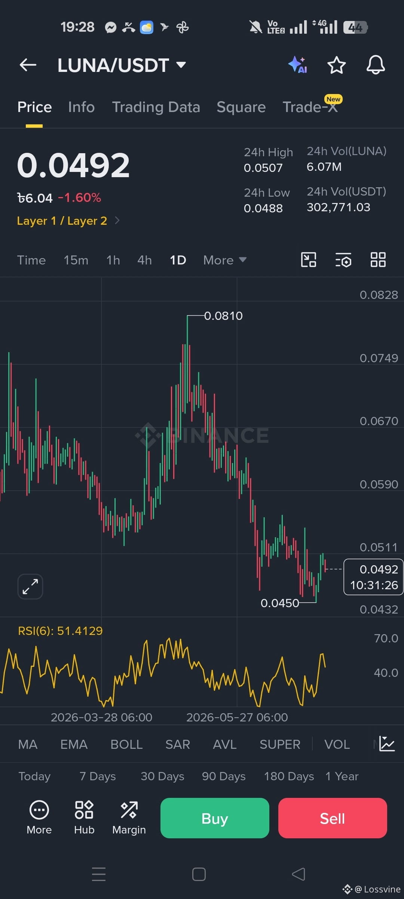This screenshot has width=404, height=899.
Task: Expand the More timeframe dropdown
Action: (224, 260)
